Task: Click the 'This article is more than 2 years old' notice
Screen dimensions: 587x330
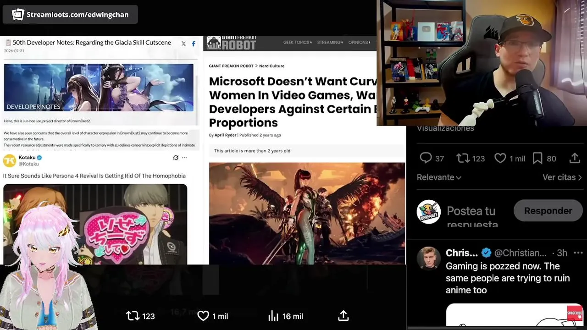Action: pyautogui.click(x=252, y=151)
